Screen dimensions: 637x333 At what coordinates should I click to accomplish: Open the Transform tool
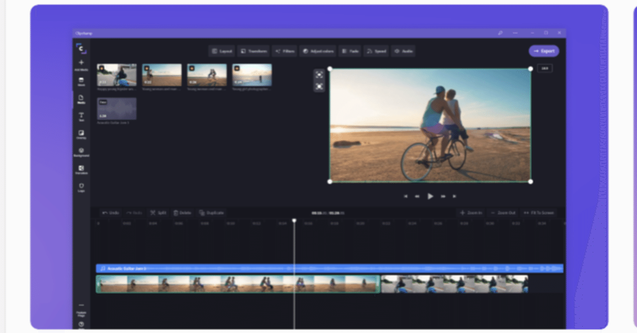click(253, 51)
